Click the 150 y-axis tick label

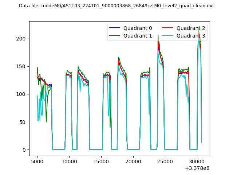22,66
